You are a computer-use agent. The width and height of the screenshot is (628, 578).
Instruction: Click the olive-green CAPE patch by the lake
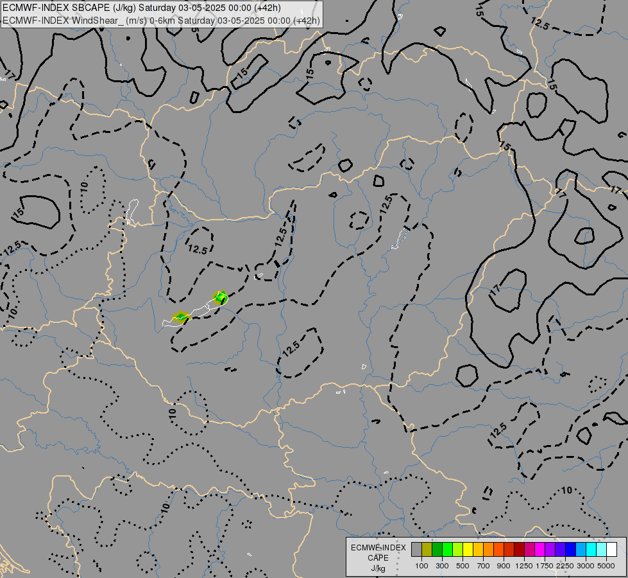coord(181,317)
